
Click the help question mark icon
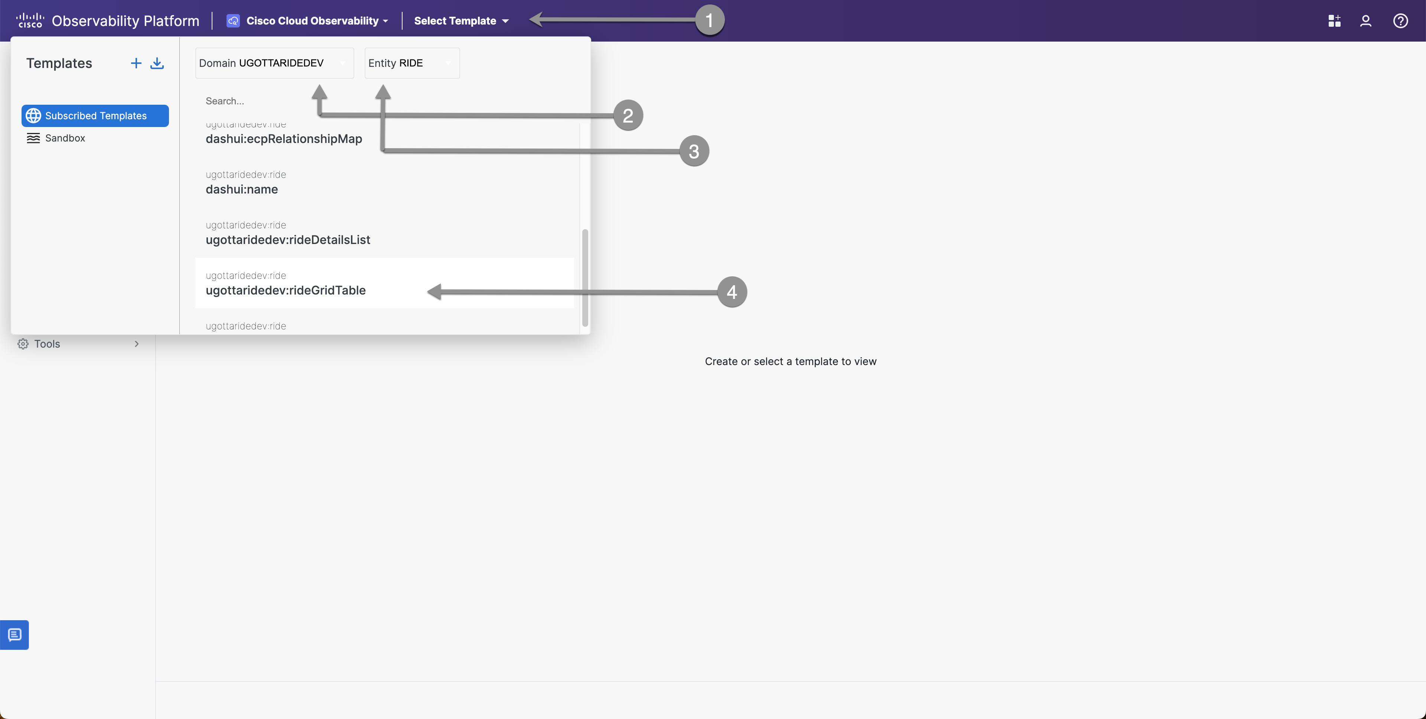click(x=1400, y=21)
